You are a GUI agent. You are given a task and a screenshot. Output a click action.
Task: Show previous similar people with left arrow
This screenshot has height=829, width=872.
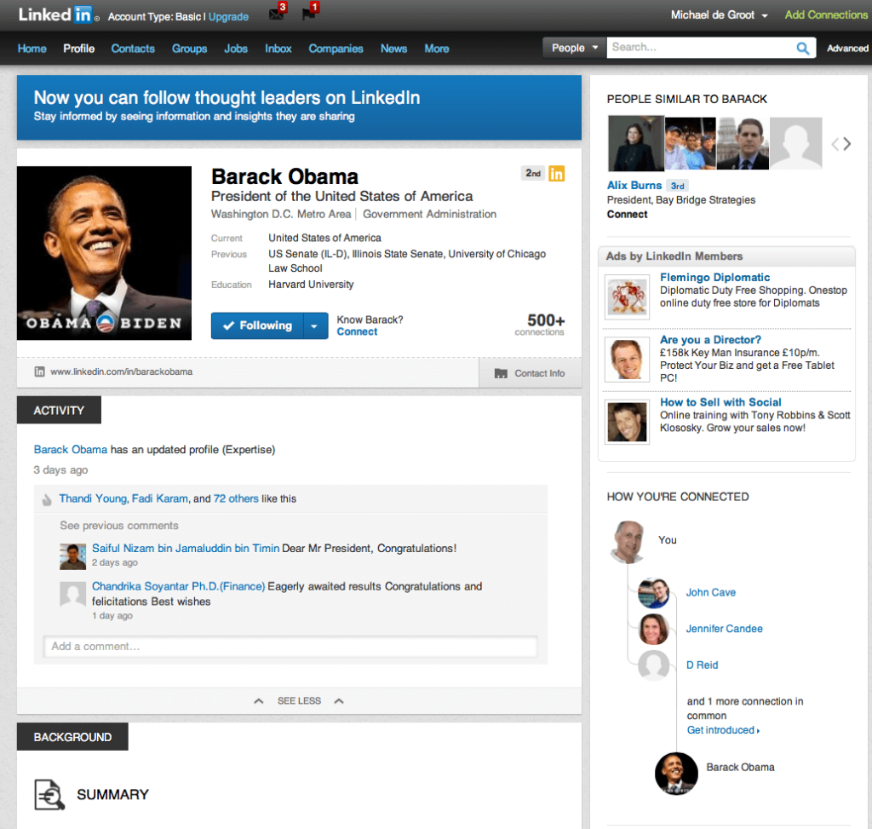tap(835, 144)
